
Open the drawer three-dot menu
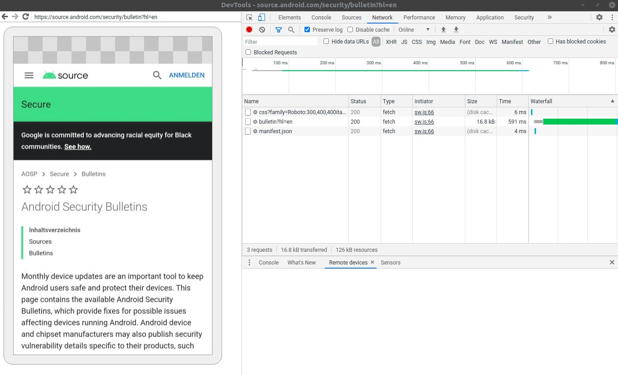249,263
